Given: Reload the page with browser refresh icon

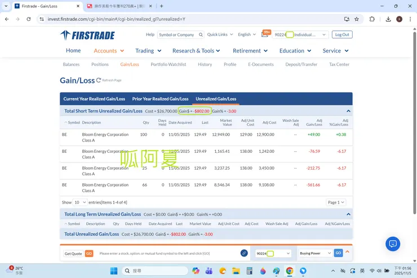Looking at the screenshot, I should point(29,19).
